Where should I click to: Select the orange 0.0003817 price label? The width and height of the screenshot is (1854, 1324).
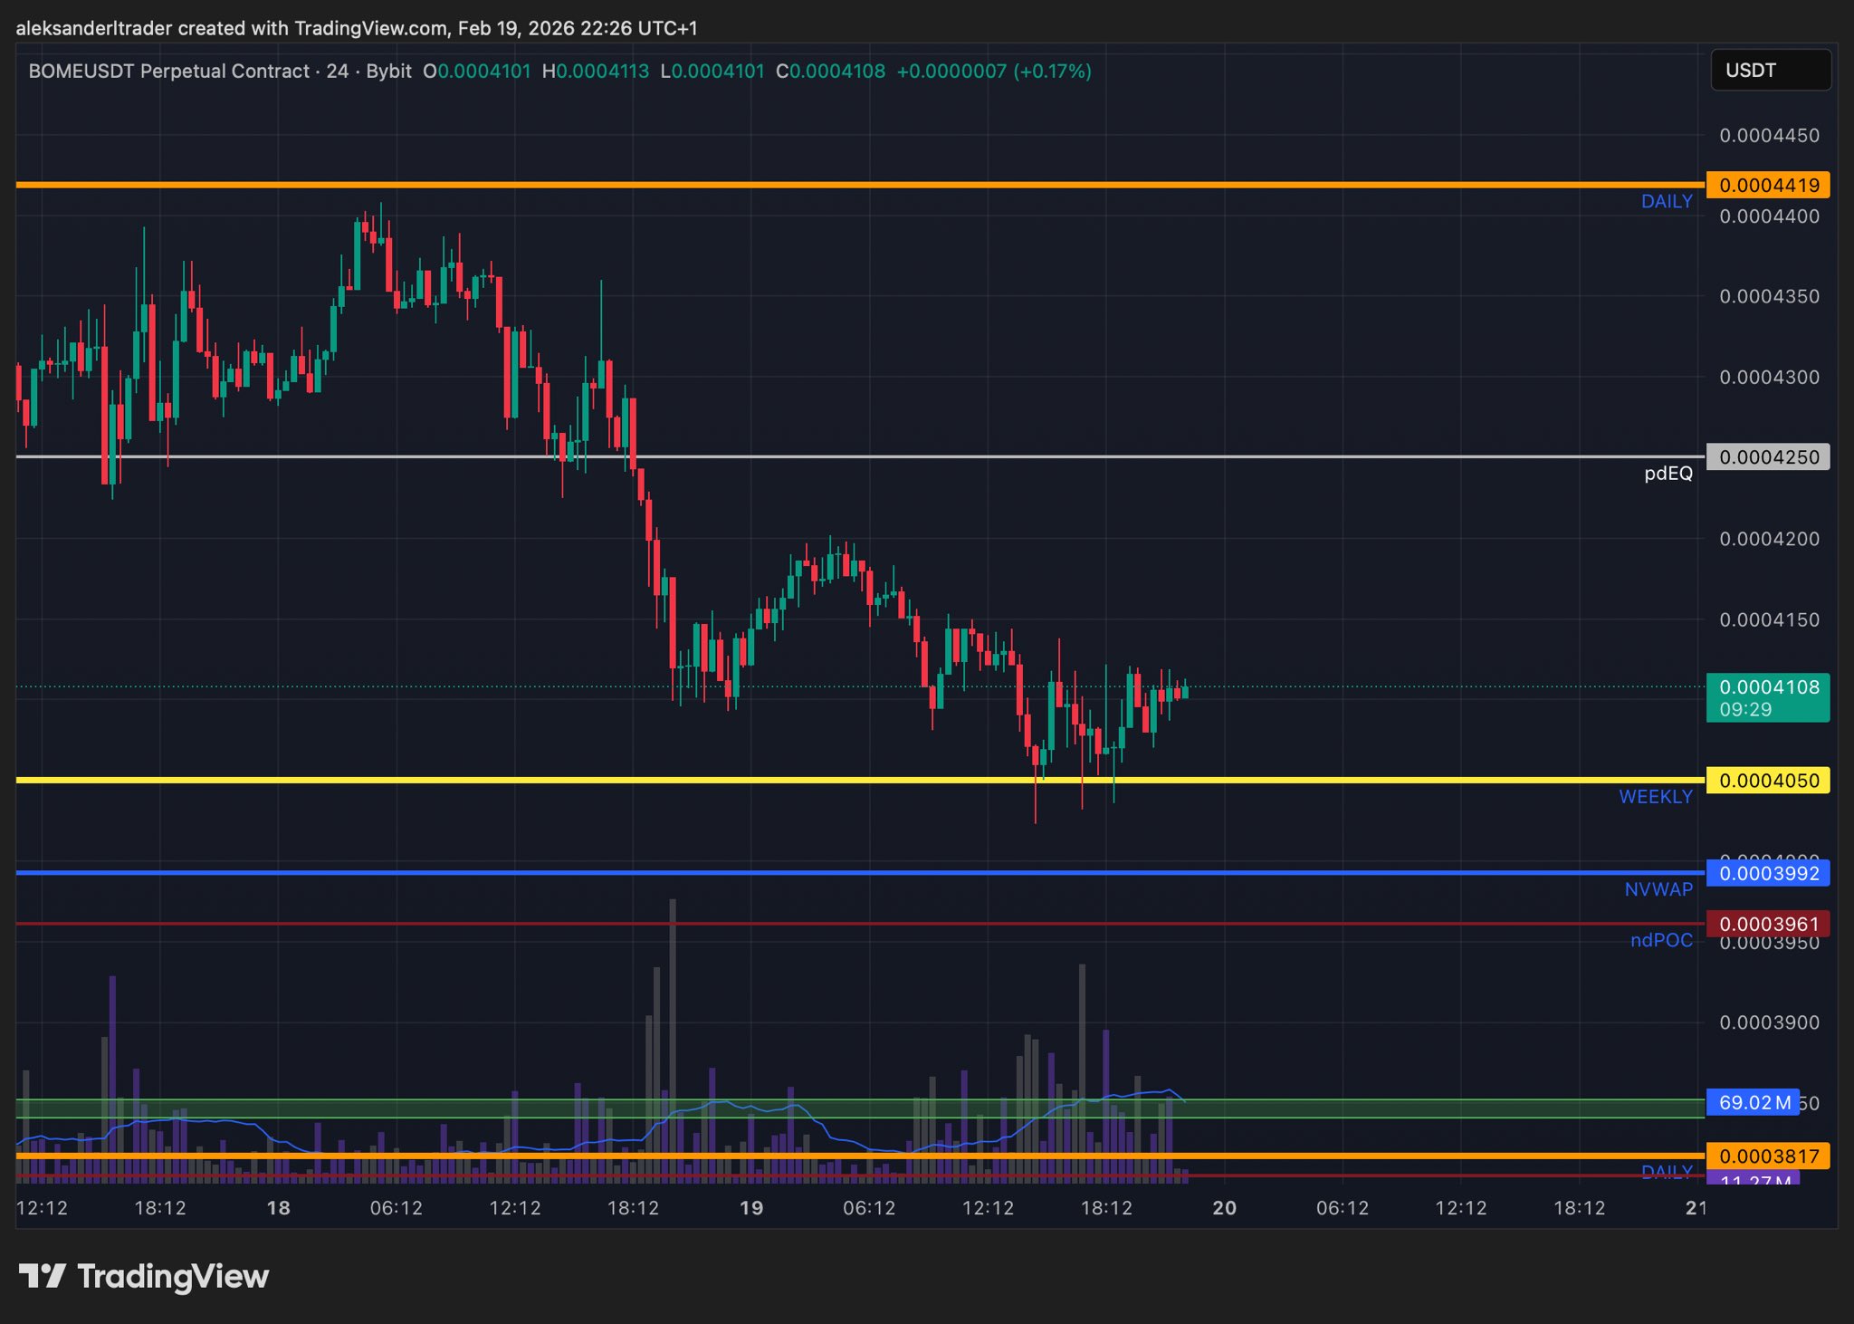[1767, 1156]
